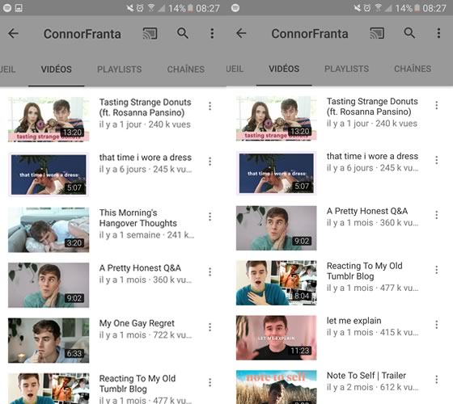Viewport: 453px width, 404px height.
Task: Play 'let me explain' thumbnail (11:23)
Action: [x=276, y=338]
